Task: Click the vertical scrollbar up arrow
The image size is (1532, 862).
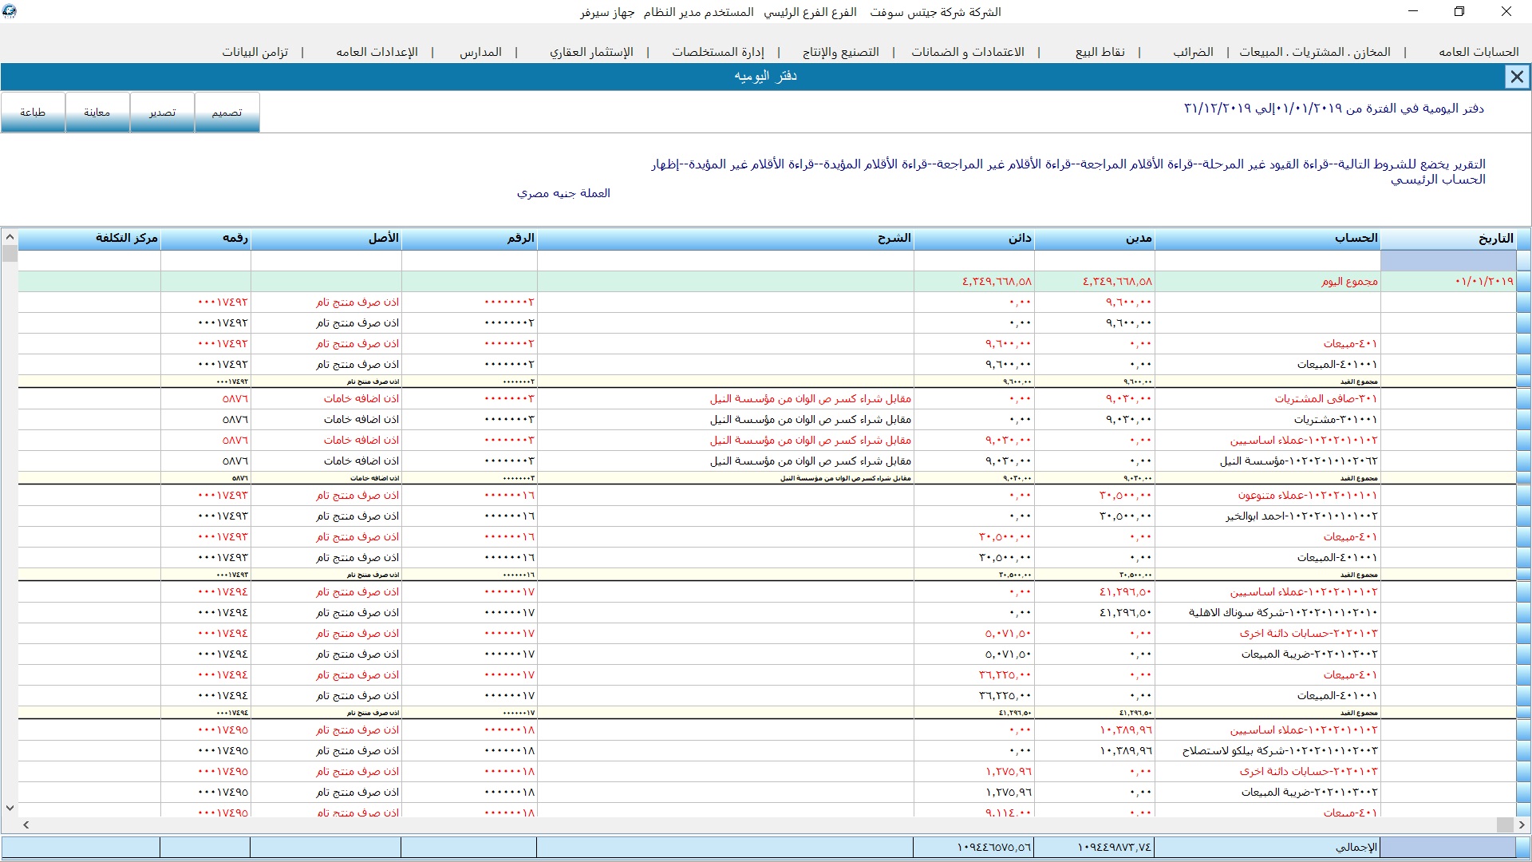Action: pyautogui.click(x=10, y=237)
